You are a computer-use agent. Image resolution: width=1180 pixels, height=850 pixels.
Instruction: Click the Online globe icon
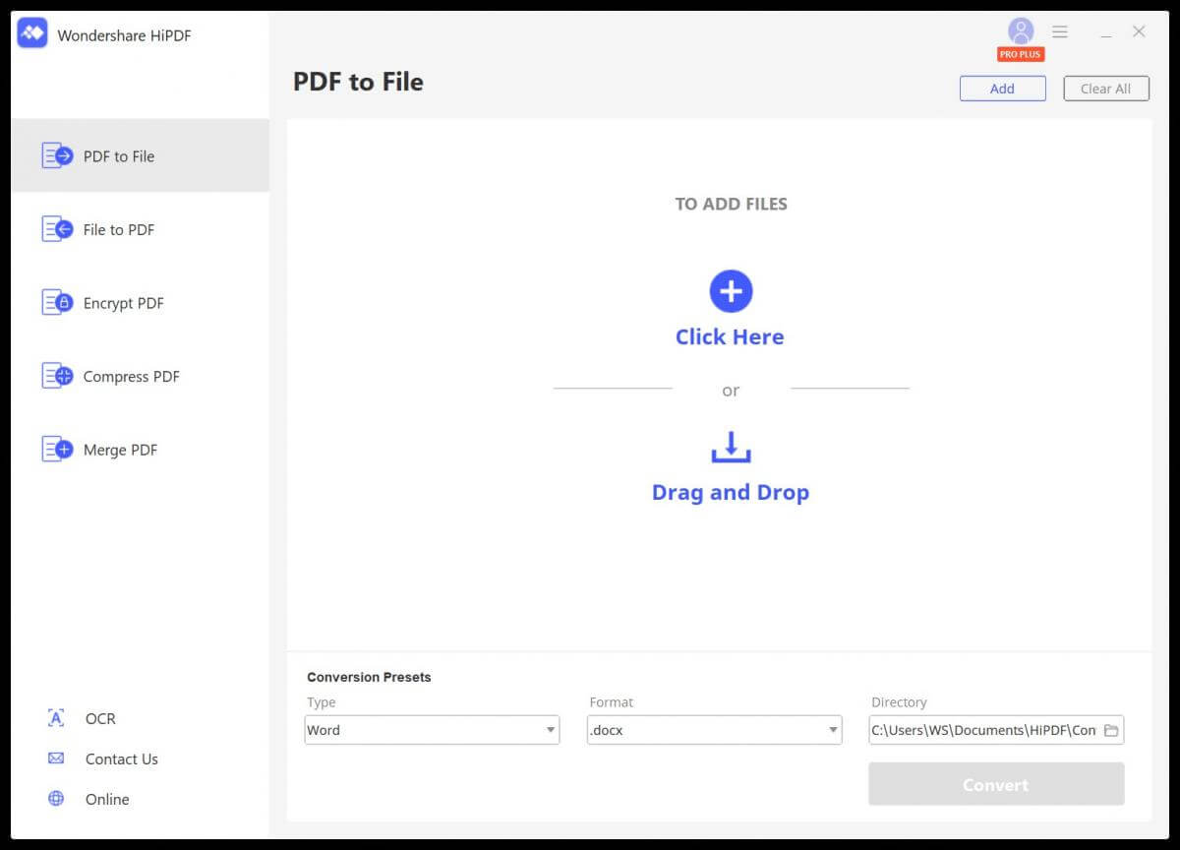tap(56, 799)
